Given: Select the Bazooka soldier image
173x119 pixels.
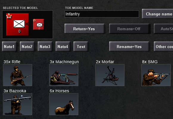Looking at the screenshot, I should (18, 104).
